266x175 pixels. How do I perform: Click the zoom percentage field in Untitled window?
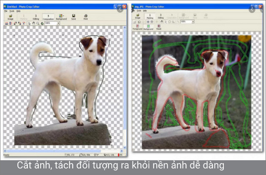(51, 23)
